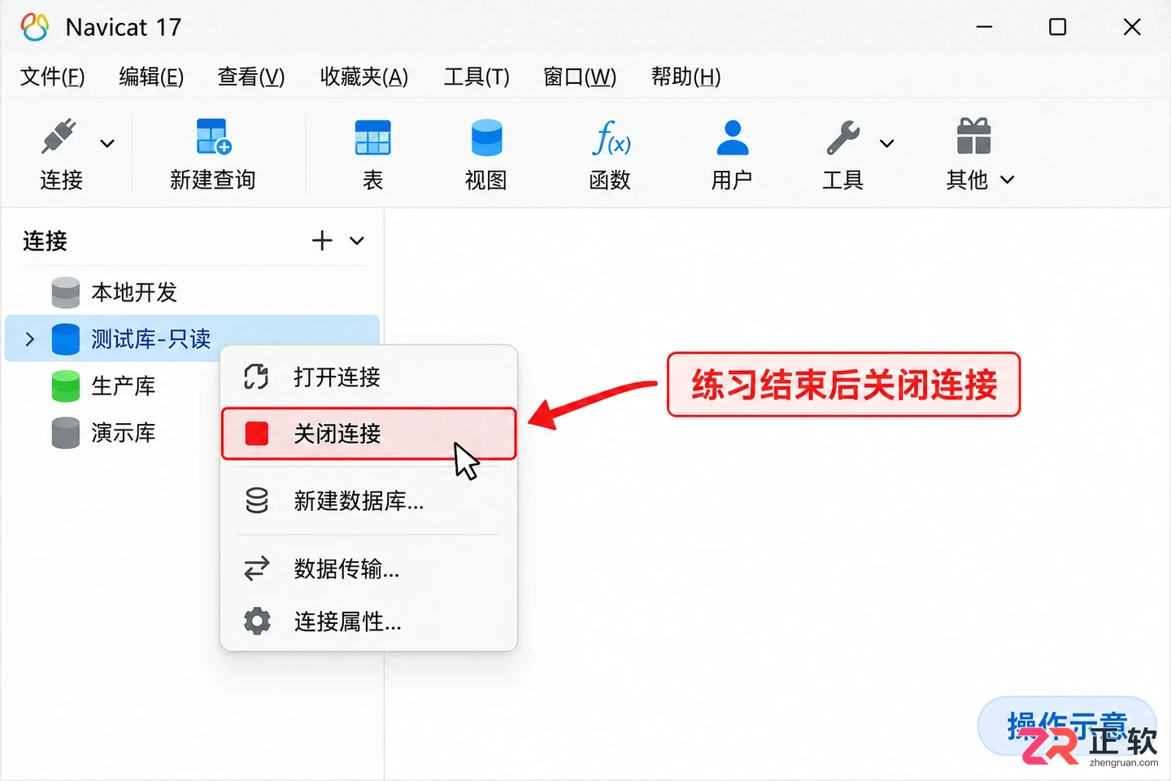Open the 用户 user icon
1171x781 pixels.
click(732, 137)
